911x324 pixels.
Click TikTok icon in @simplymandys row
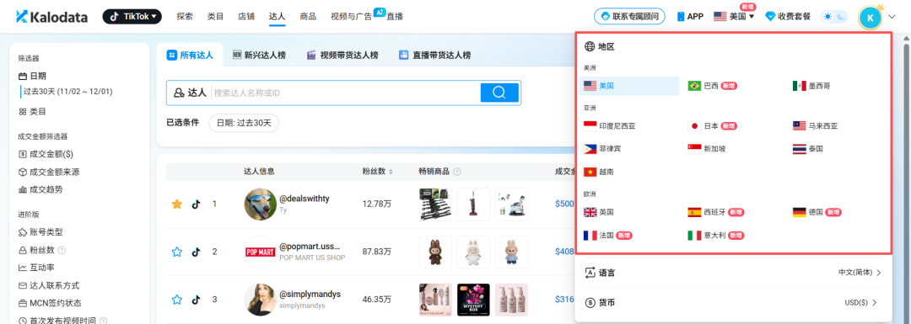click(x=196, y=300)
